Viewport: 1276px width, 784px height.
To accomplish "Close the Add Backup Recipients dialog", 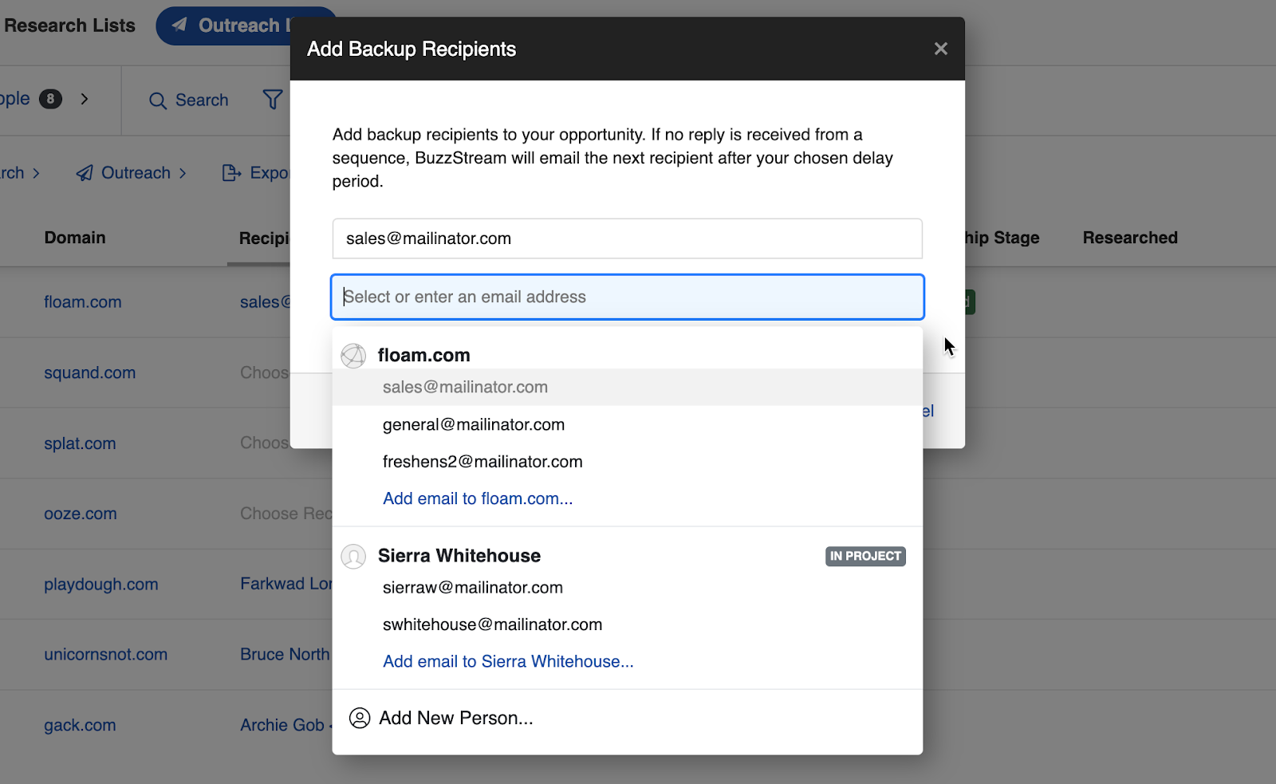I will pos(940,49).
